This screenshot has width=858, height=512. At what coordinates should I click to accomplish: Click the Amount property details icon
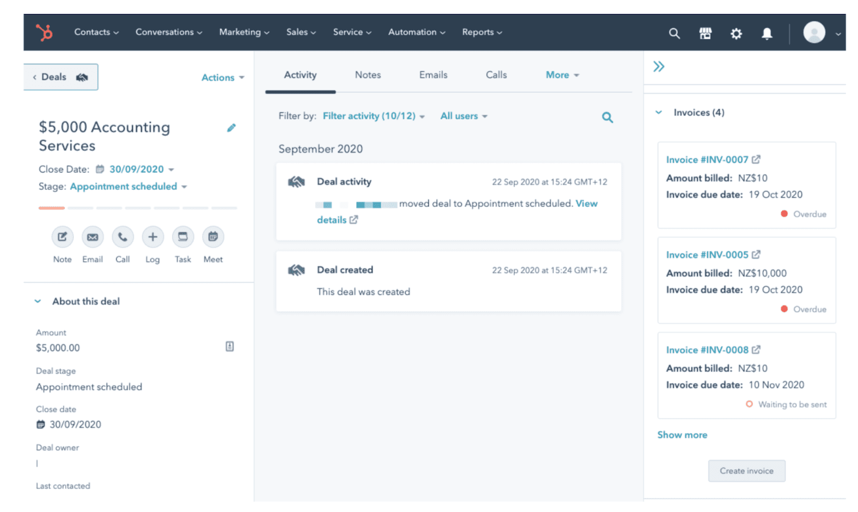pyautogui.click(x=230, y=346)
